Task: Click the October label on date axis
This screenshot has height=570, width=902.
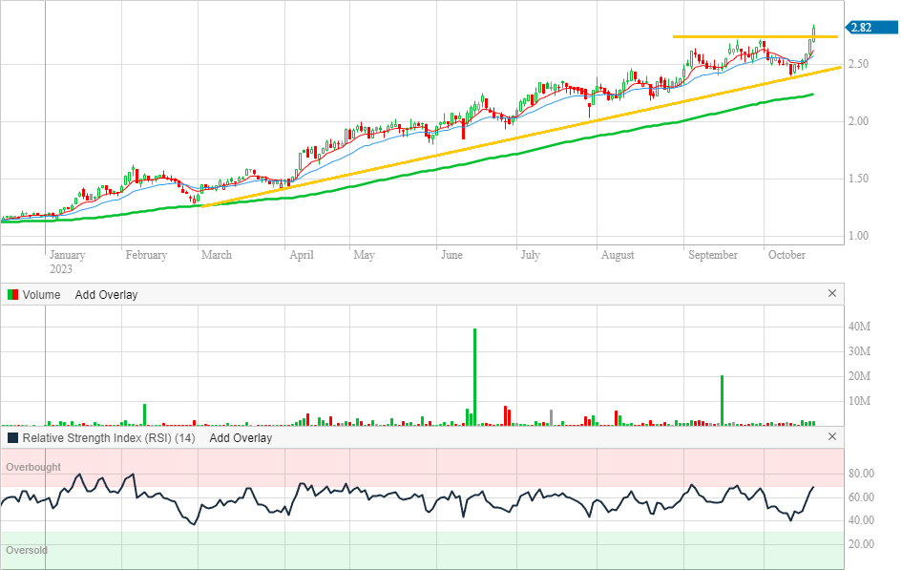Action: [x=787, y=255]
